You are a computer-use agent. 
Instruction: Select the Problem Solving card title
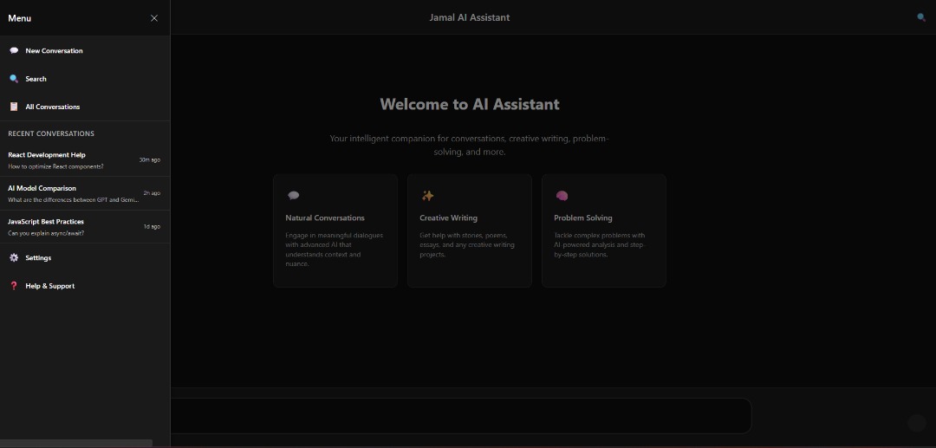583,218
